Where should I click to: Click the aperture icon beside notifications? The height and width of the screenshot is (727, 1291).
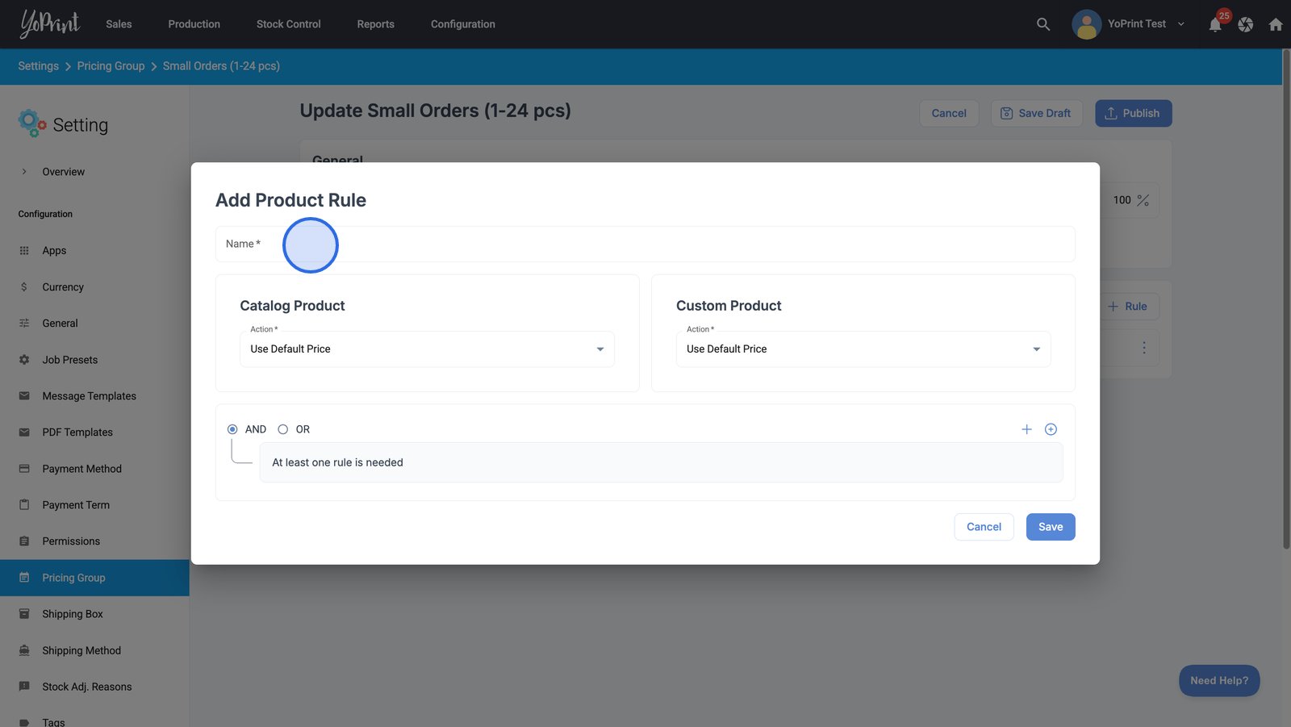1246,25
